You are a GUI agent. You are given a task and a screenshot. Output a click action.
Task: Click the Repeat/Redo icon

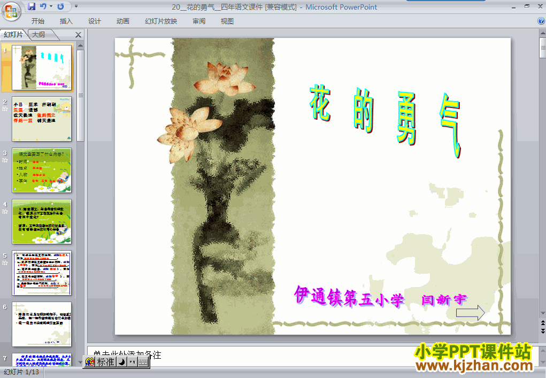coord(60,6)
